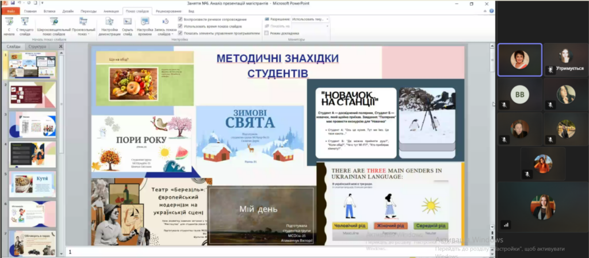Image resolution: width=589 pixels, height=258 pixels.
Task: Select the Новачок на станції image
Action: 385,122
